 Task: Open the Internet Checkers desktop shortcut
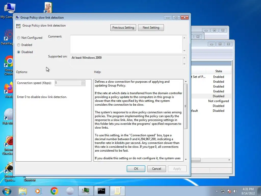[x=8, y=145]
